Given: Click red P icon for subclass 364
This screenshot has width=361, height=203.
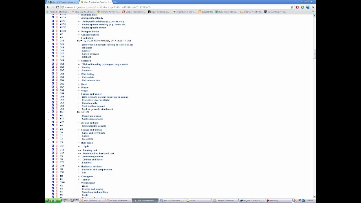Looking at the screenshot, I should [x=56, y=109].
